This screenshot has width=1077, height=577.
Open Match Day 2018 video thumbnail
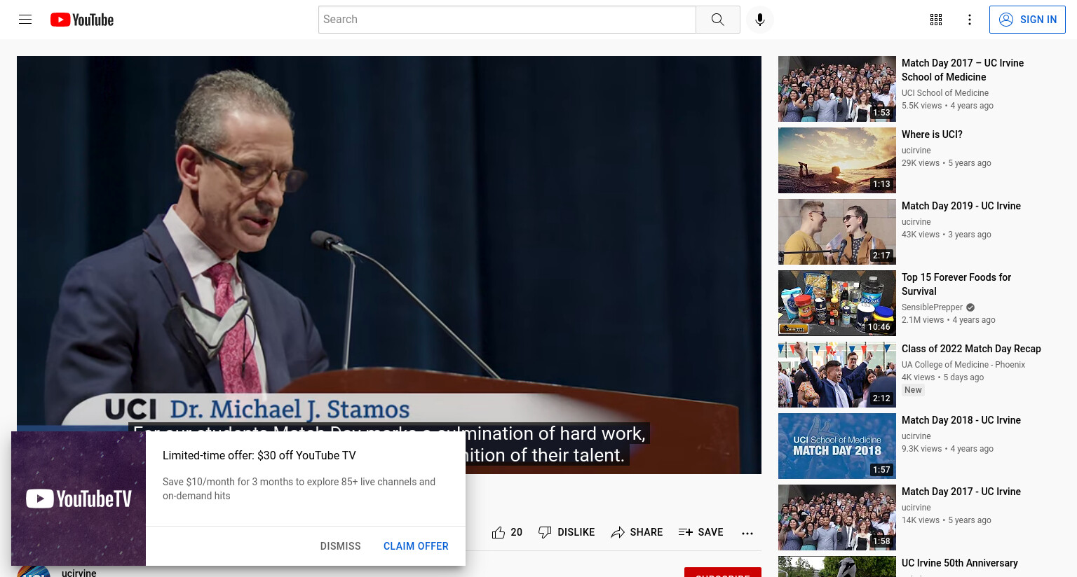(x=837, y=446)
